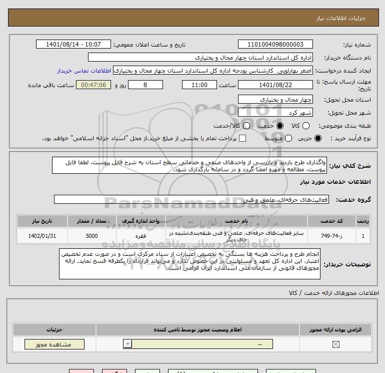Image resolution: width=385 pixels, height=373 pixels.
Task: Click the service name cell سایر فعالیت‌های حرفه‌ای
Action: tap(236, 236)
